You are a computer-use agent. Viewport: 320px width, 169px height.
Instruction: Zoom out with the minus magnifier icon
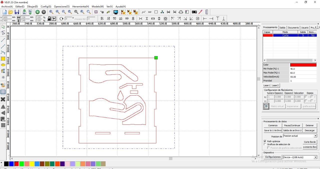(64, 12)
